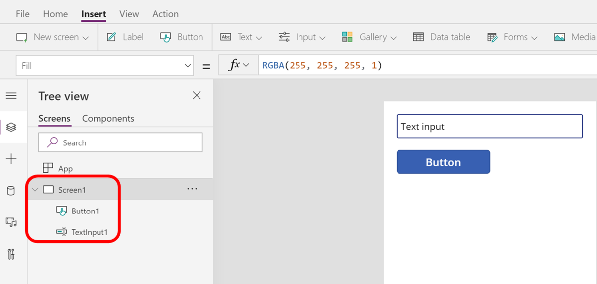Click the blue Button on canvas

coord(443,162)
